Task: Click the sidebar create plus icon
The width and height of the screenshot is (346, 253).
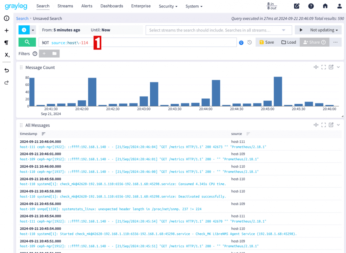Action: coord(7,30)
